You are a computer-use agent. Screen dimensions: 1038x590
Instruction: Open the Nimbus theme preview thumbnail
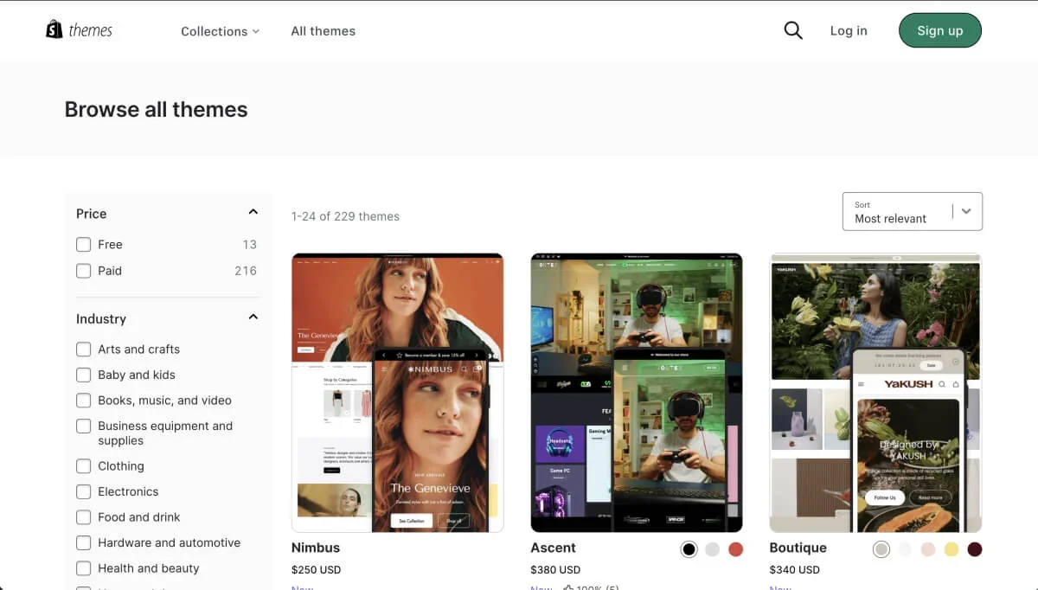pos(397,391)
